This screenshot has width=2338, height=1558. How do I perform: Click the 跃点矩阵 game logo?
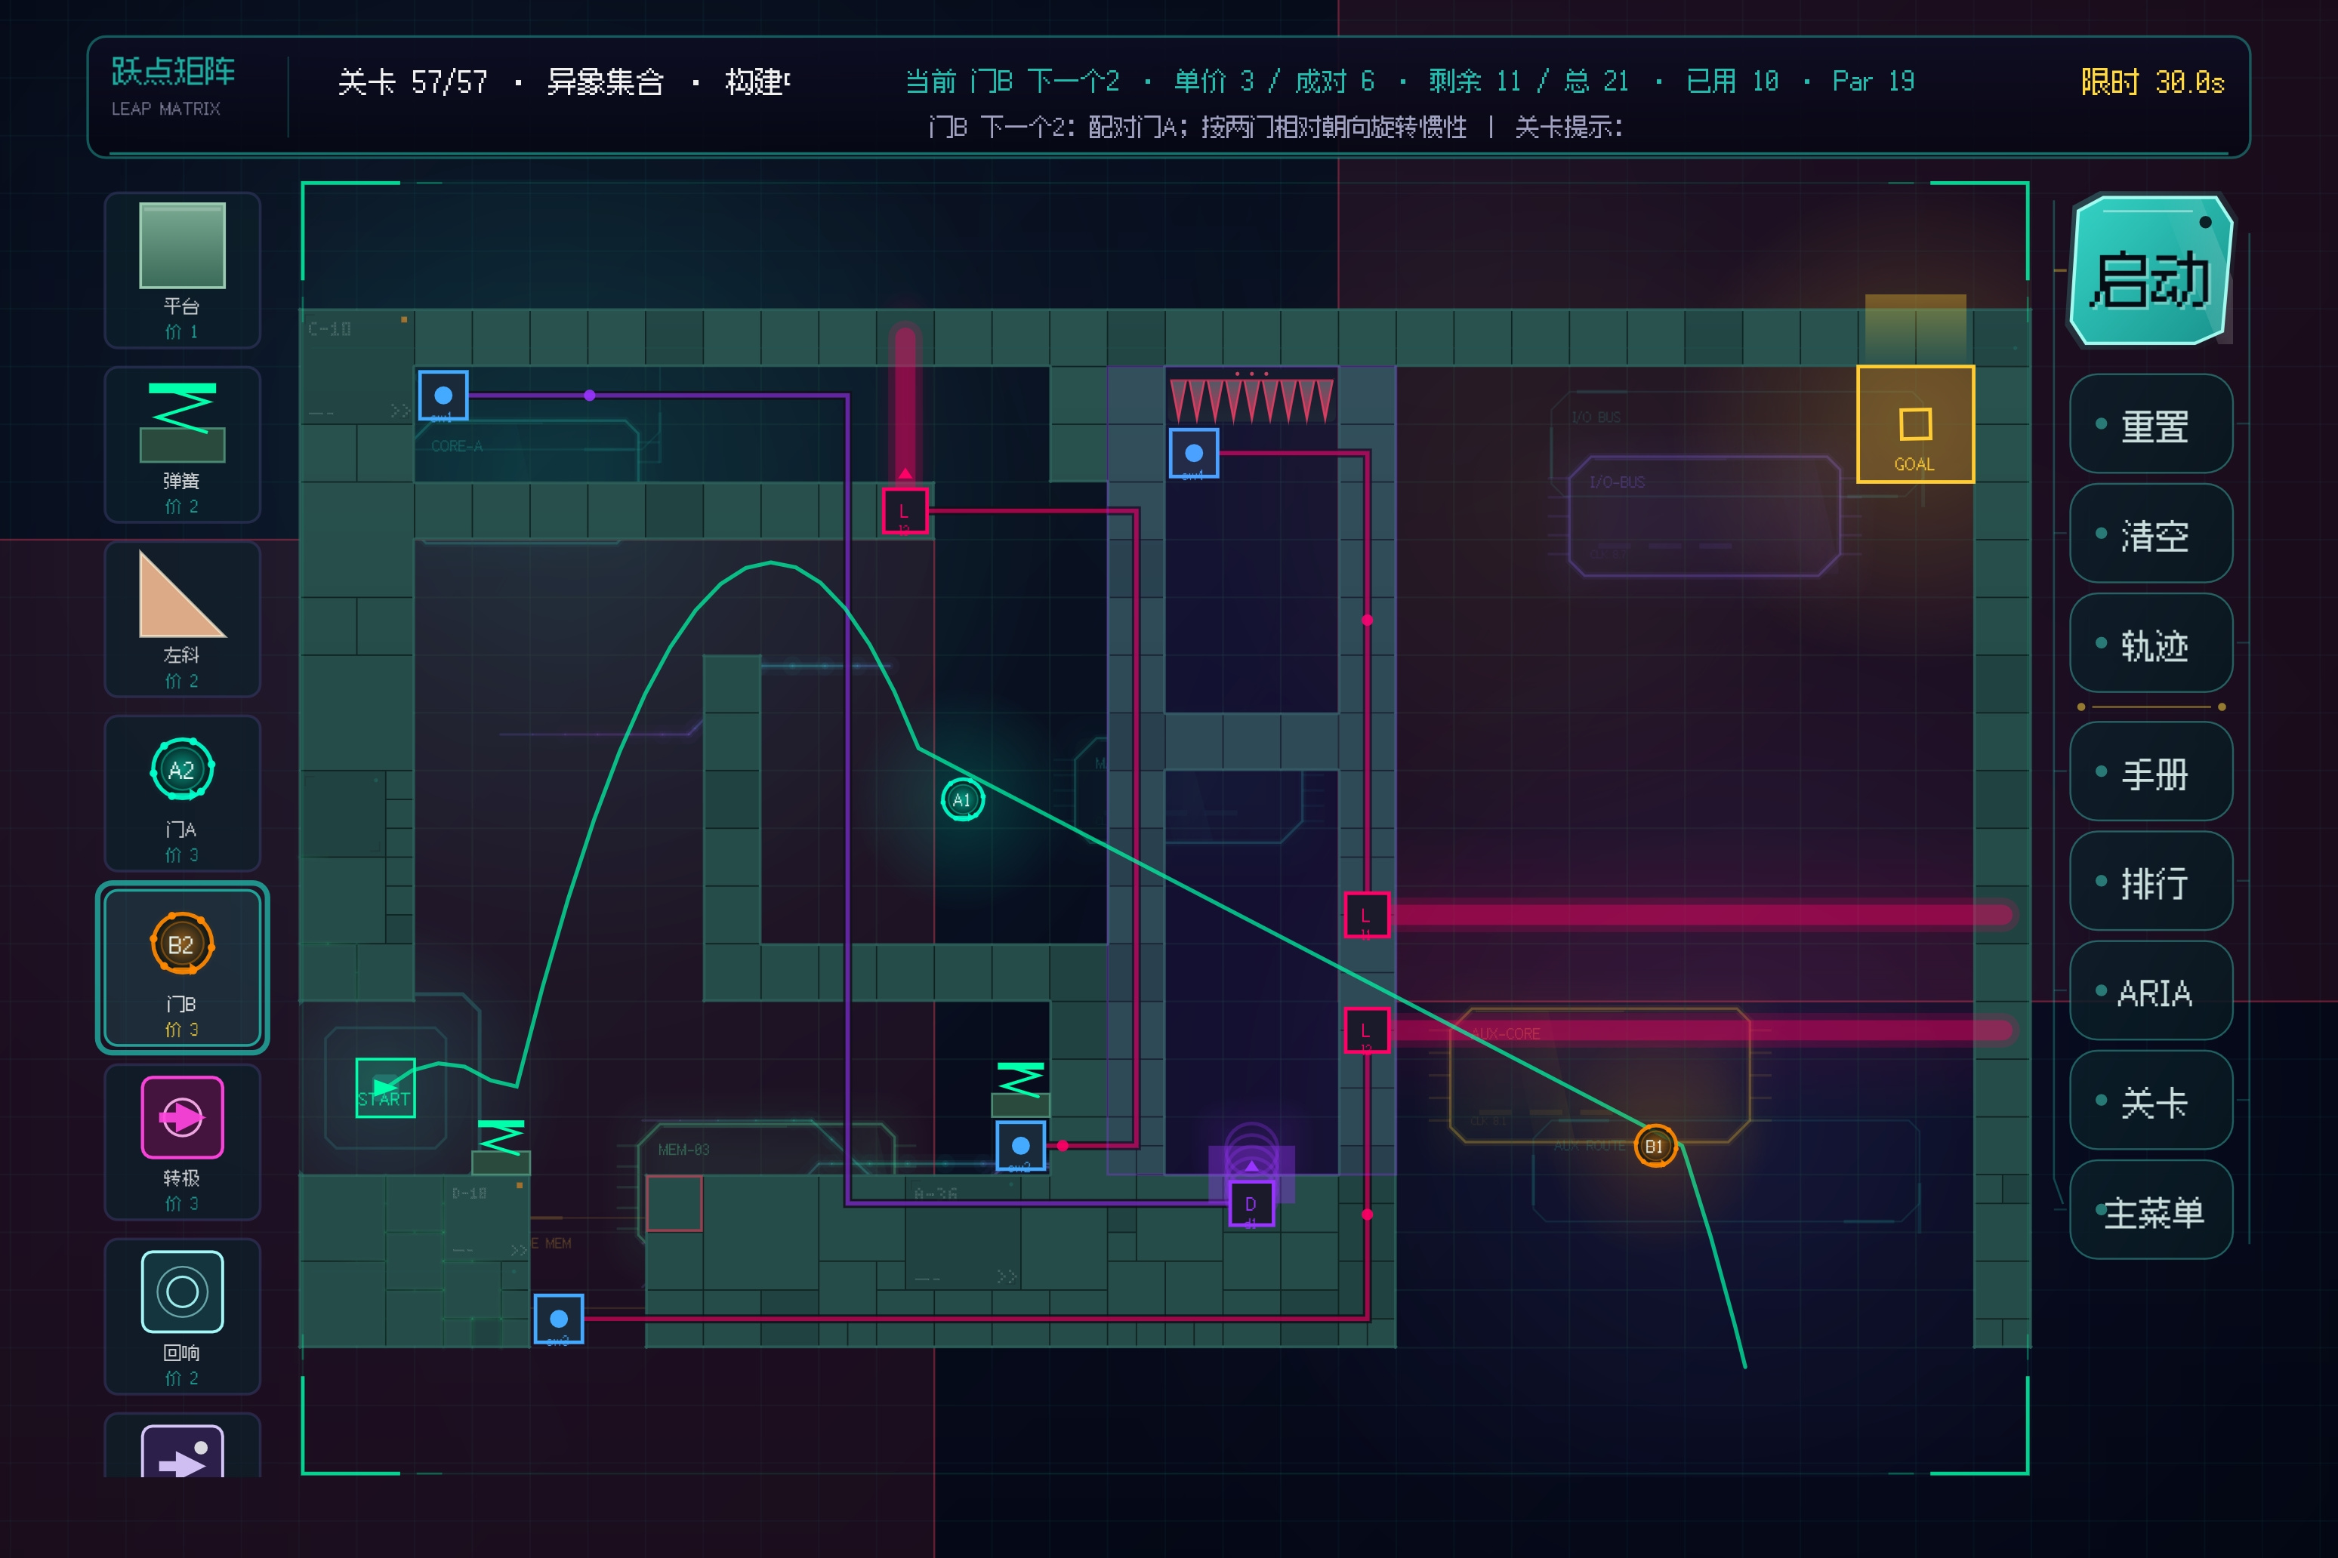coord(173,70)
